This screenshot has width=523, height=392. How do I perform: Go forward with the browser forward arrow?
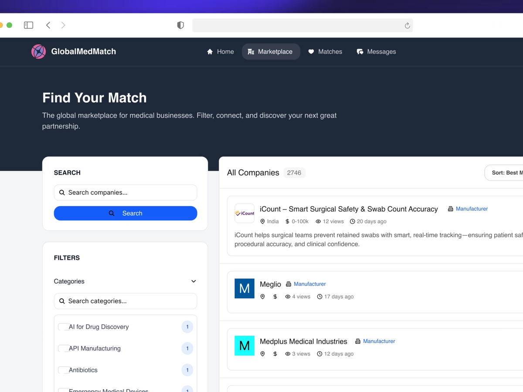[x=63, y=25]
